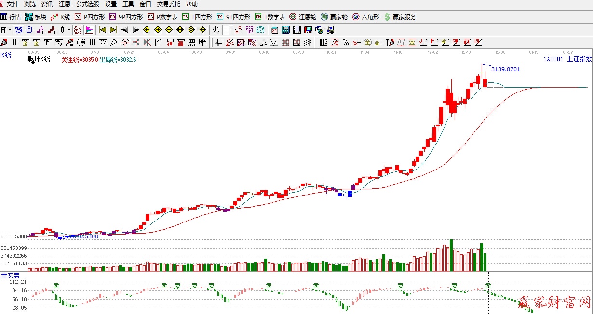Click the 赢家服务 service button
This screenshot has height=314, width=593.
point(400,17)
